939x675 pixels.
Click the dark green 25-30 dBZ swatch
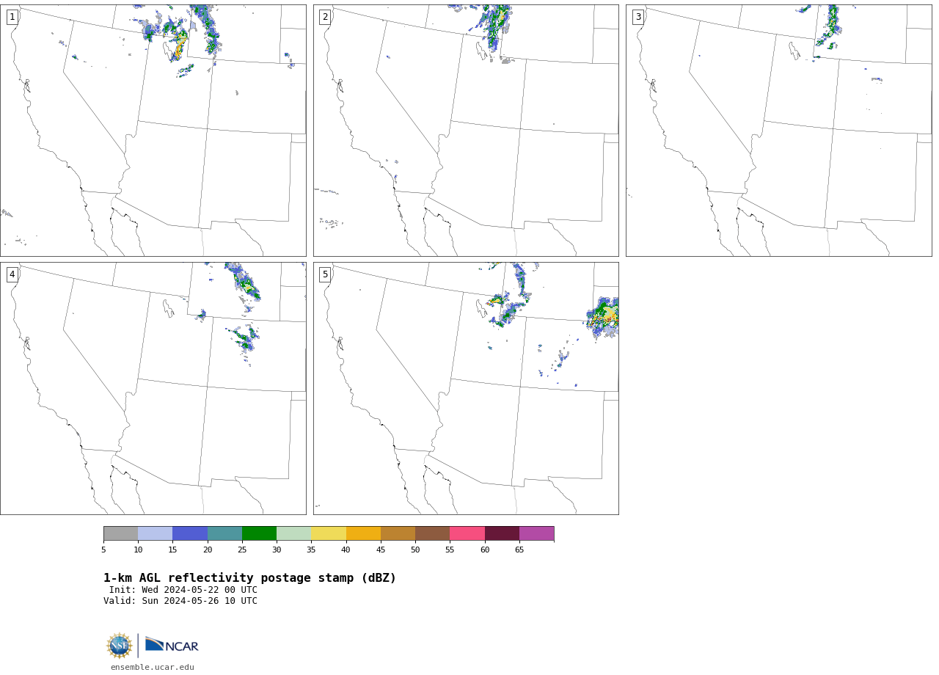coord(259,533)
